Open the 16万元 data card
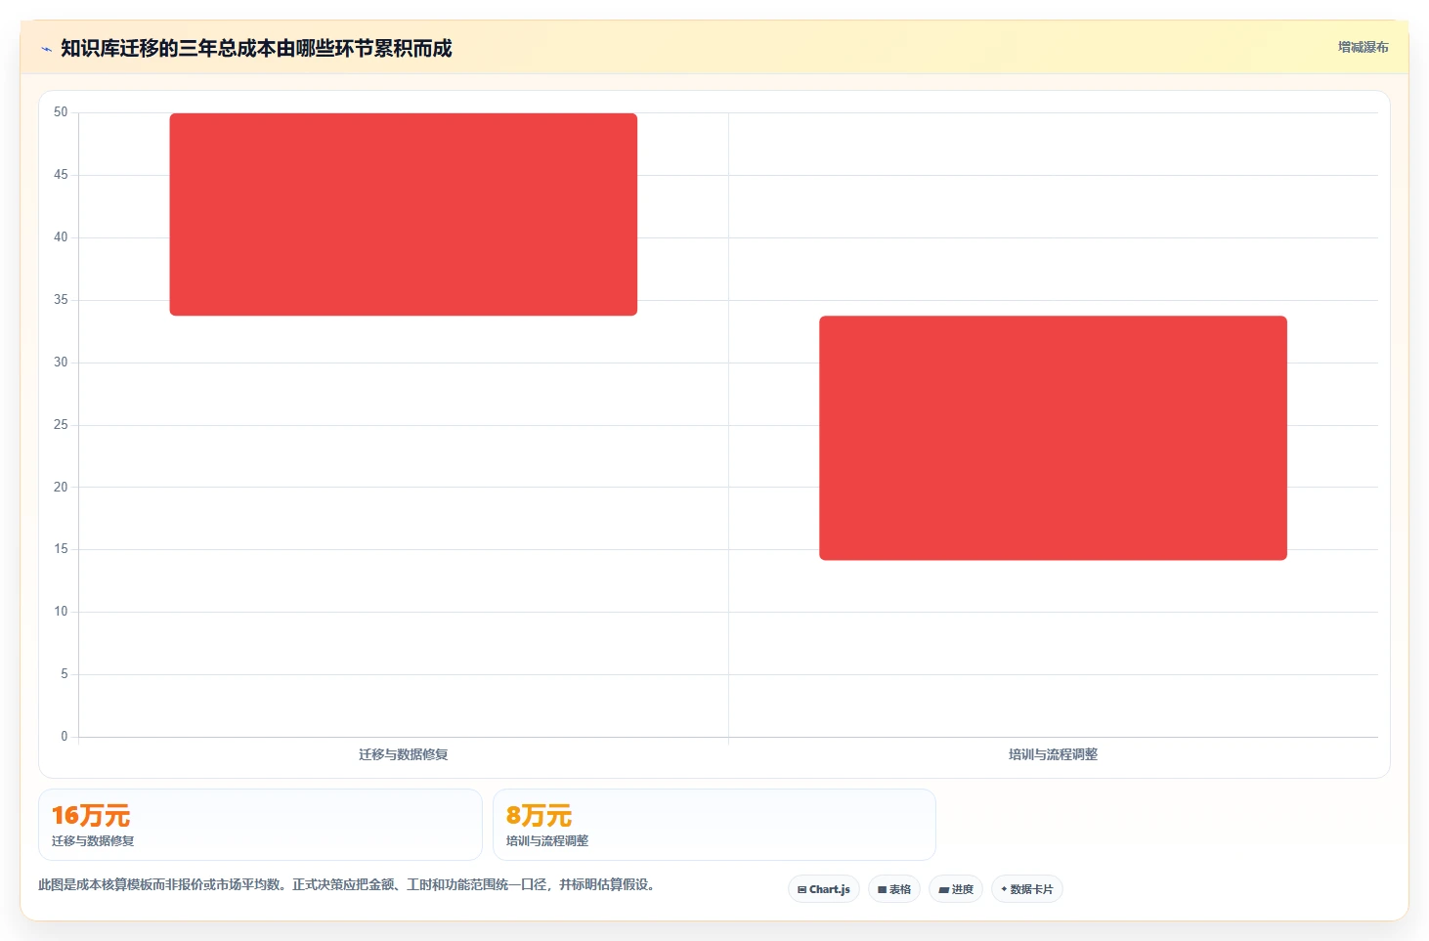Screen dimensions: 1429x941 tap(260, 825)
